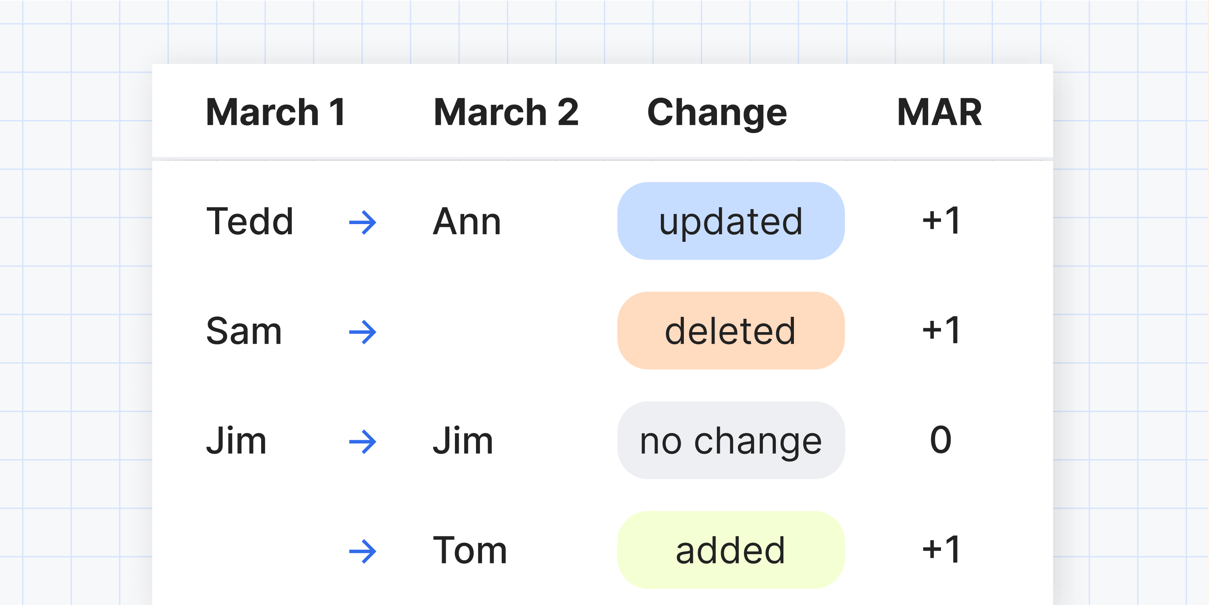
Task: Click the +1 value in the updated row
Action: 941,220
